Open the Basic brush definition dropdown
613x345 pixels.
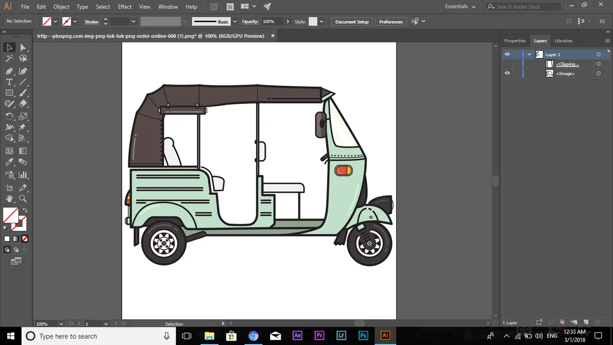[235, 22]
